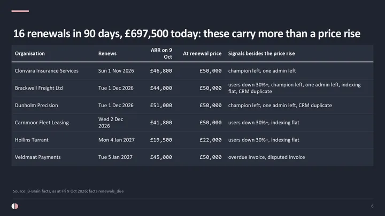Click the slide page number 6
This screenshot has height=216, width=385.
point(372,206)
